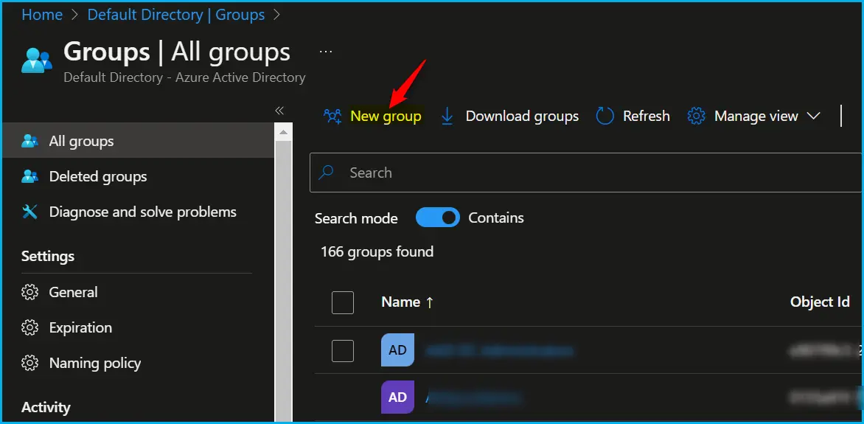Open Expiration settings
Image resolution: width=864 pixels, height=424 pixels.
pos(80,327)
